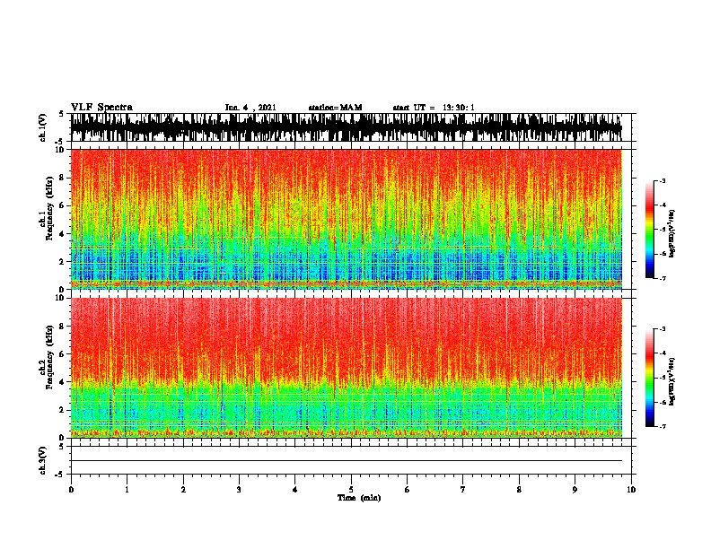
Task: Click the "3" tick on the Time axis
Action: click(x=239, y=490)
